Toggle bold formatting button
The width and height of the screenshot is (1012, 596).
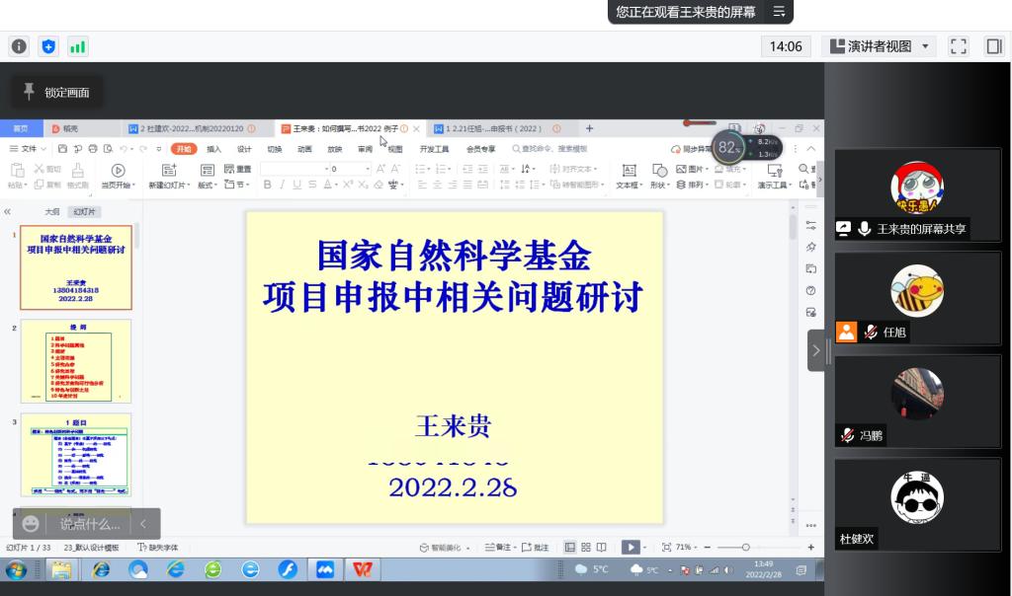point(267,185)
